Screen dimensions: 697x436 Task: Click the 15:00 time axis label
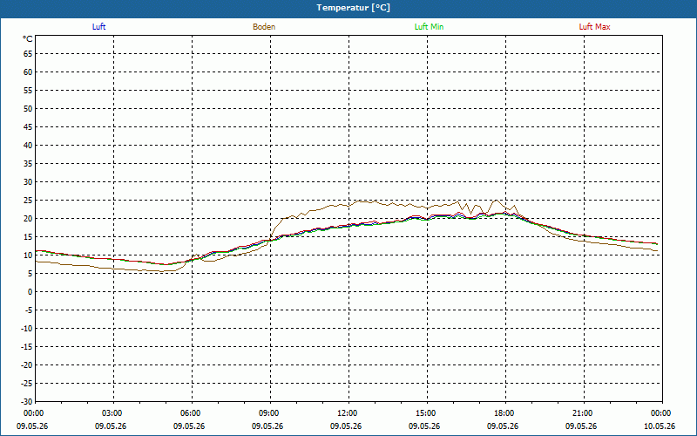pyautogui.click(x=426, y=413)
